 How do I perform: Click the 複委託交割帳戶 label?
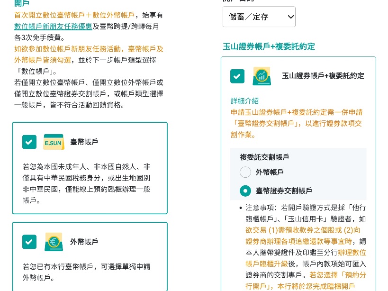(x=264, y=157)
